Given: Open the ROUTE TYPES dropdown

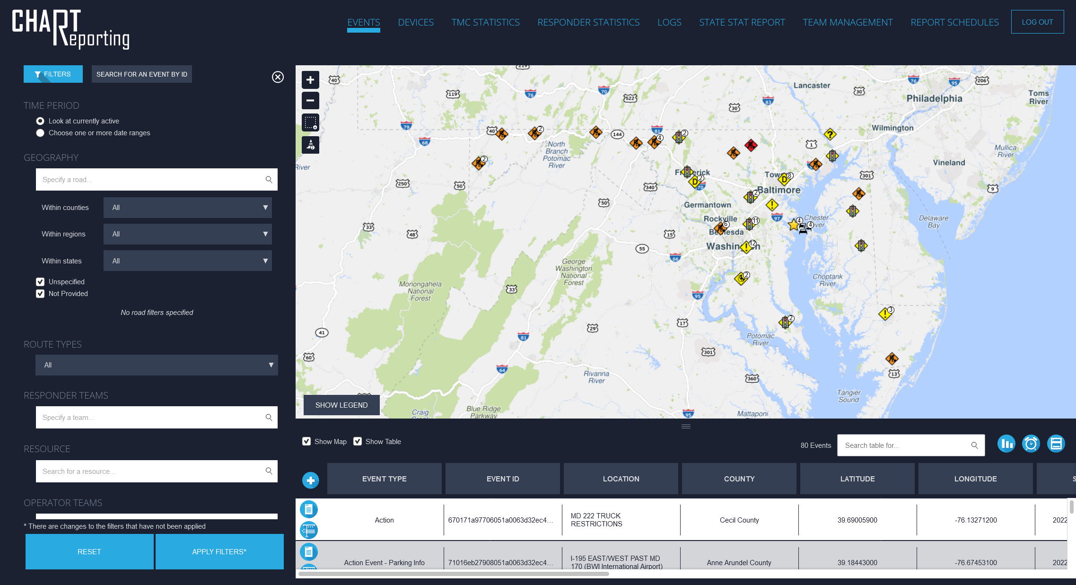Looking at the screenshot, I should [157, 365].
